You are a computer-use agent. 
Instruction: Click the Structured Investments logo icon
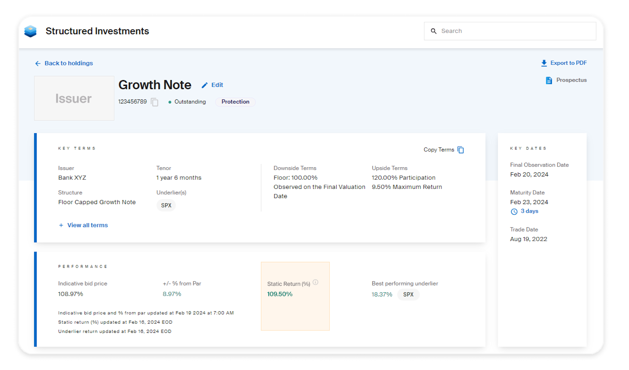pos(30,31)
